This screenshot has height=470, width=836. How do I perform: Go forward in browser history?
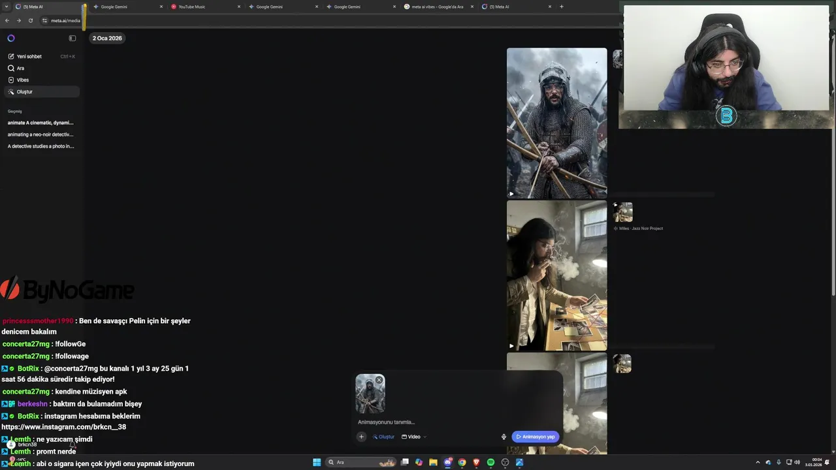click(18, 21)
